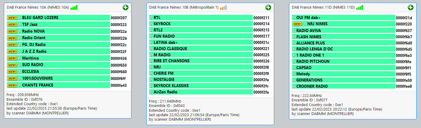Click small service icon before RTL
This screenshot has width=421, height=128.
151,18
